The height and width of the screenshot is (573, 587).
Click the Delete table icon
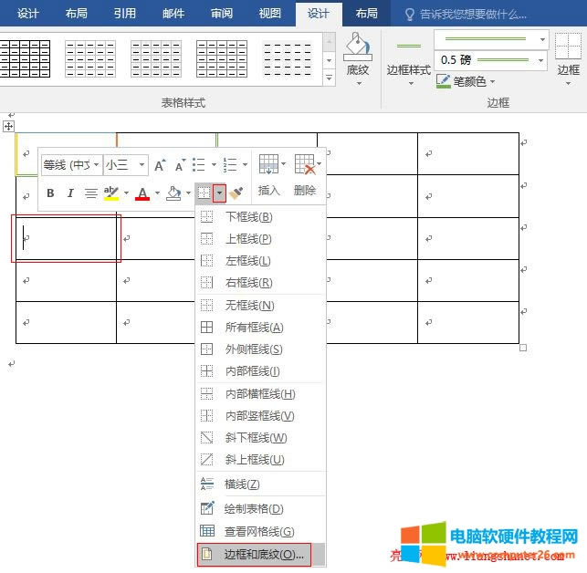coord(304,164)
